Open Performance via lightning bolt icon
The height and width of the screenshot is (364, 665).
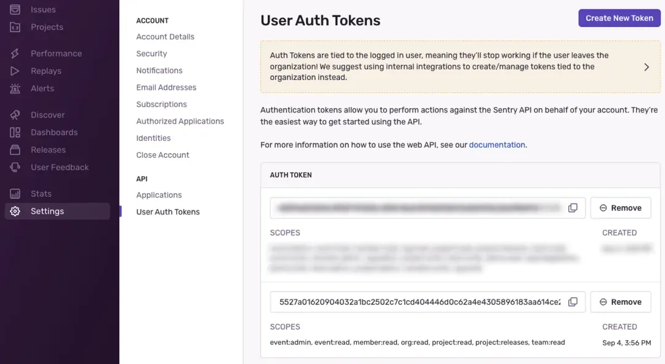pos(15,53)
